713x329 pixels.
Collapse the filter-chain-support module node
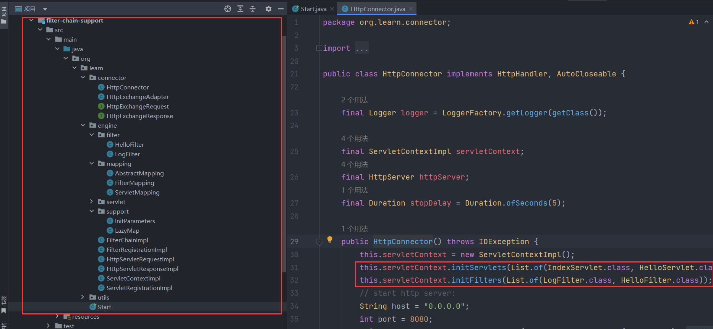pyautogui.click(x=31, y=20)
